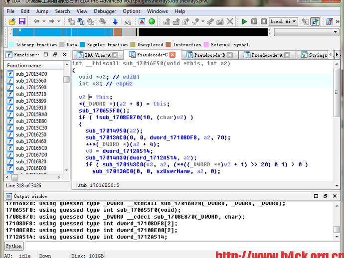Viewport: 344px width, 258px height.
Task: Click szUserName in the pseudocode
Action: coord(173,171)
